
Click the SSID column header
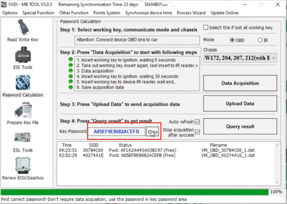coord(94,145)
